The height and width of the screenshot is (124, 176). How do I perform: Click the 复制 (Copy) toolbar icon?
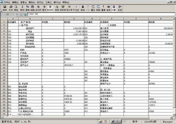tap(28, 8)
